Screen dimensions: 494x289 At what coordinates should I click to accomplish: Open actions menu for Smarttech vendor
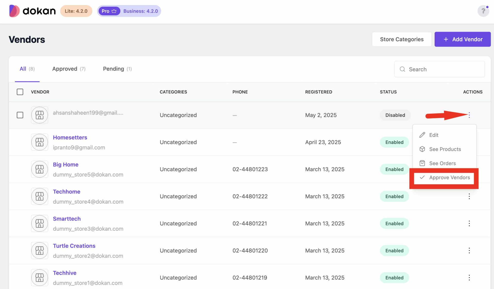coord(469,223)
